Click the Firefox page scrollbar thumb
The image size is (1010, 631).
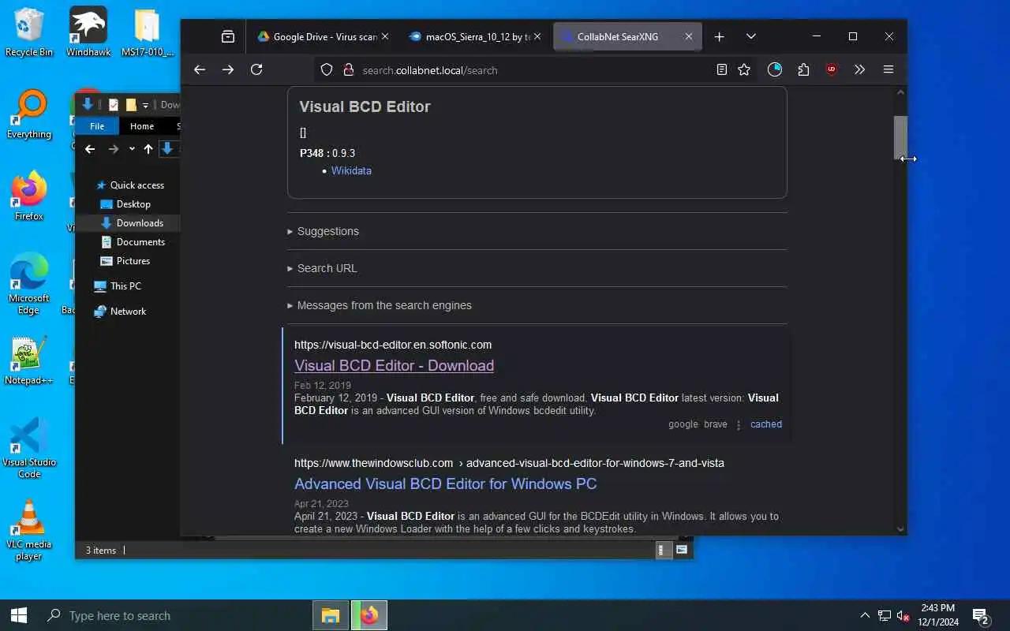tap(900, 137)
